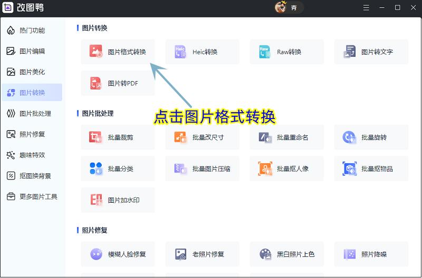Image resolution: width=422 pixels, height=278 pixels.
Task: Click the username 青 in title bar
Action: [294, 7]
